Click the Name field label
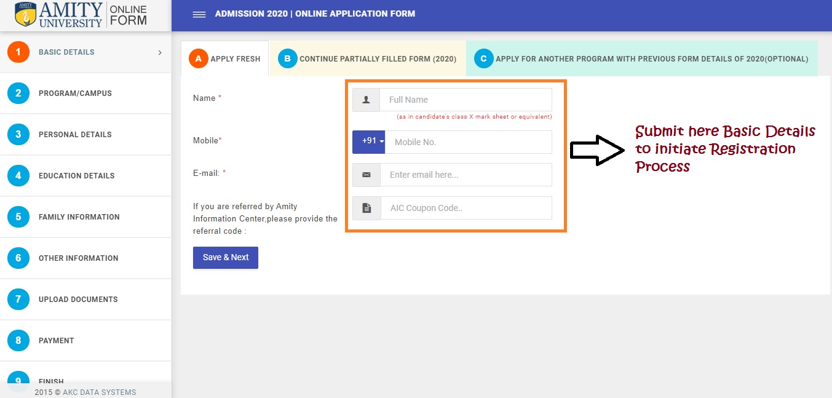Viewport: 832px width, 398px height. point(207,98)
